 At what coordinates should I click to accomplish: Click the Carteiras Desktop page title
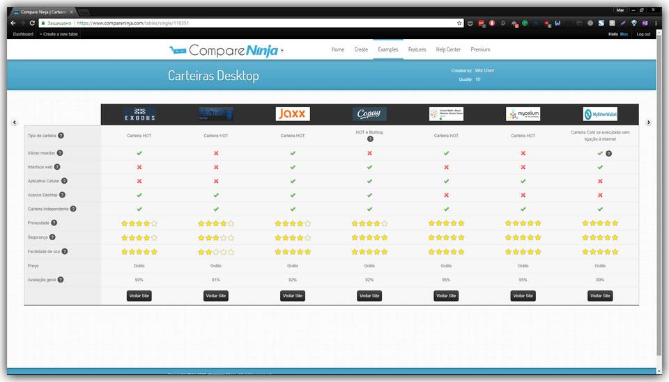coord(213,76)
